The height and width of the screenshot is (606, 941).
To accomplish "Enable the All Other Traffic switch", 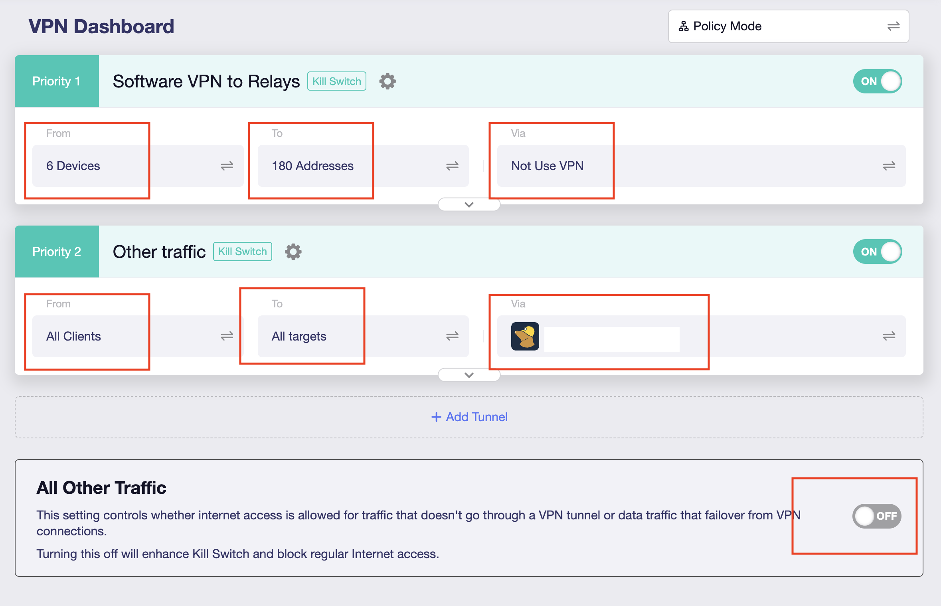I will (x=876, y=516).
